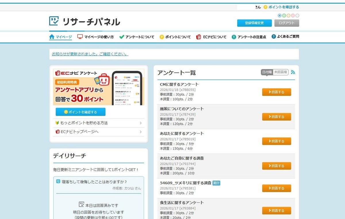Open マイページ via the home icon
The image size is (345, 219).
pos(52,37)
